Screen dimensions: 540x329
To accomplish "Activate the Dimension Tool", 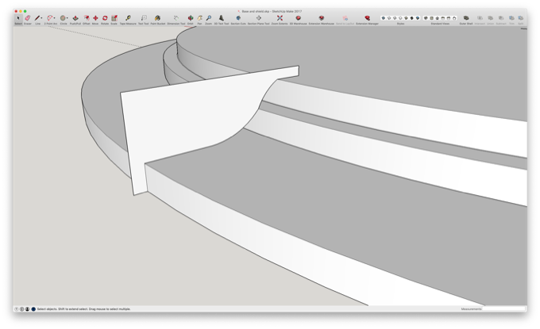I will tap(176, 18).
